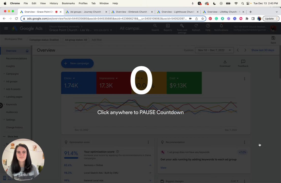This screenshot has width=281, height=183.
Task: Open Chrome tab list chevron
Action: (x=277, y=12)
